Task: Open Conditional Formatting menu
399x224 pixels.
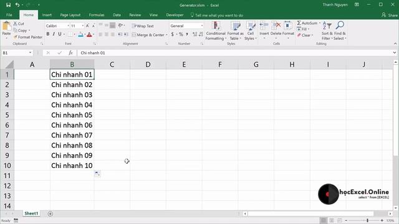Action: click(x=216, y=30)
